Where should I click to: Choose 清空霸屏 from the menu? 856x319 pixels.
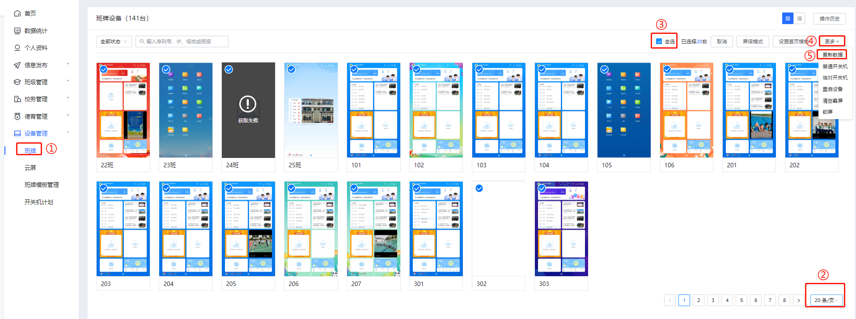click(832, 101)
